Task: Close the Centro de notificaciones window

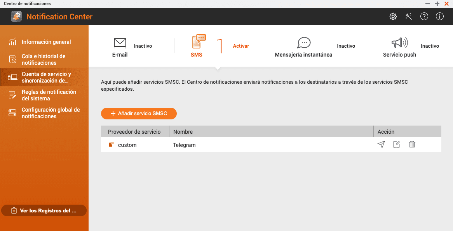Action: [446, 4]
